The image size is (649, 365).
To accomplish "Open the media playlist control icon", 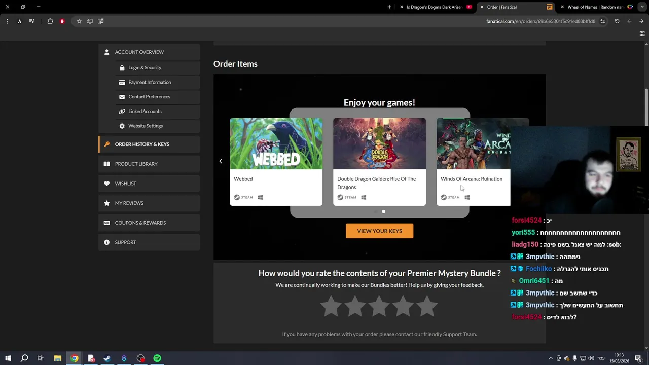I will point(32,21).
